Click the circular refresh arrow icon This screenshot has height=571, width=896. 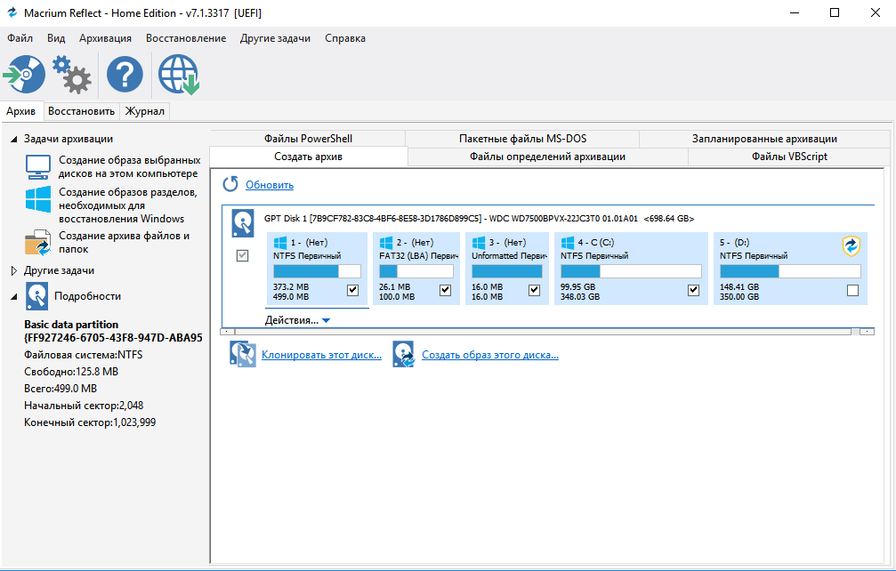pyautogui.click(x=230, y=184)
